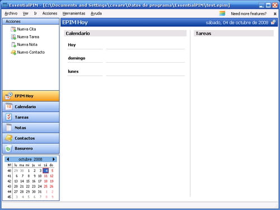280x210 pixels.
Task: Select Nueva Tarea action
Action: click(x=28, y=37)
